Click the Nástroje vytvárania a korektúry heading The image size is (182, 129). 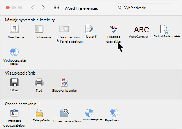(x=30, y=20)
